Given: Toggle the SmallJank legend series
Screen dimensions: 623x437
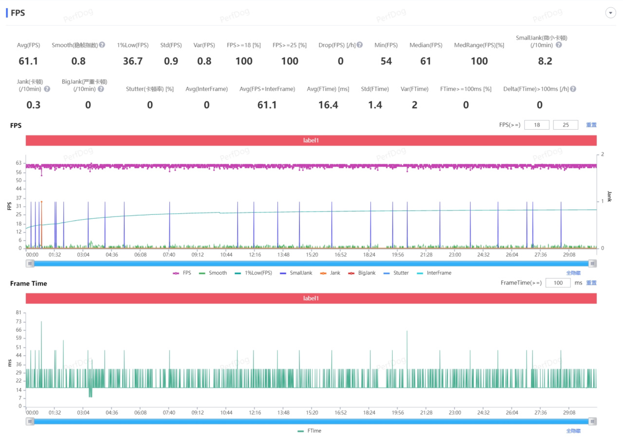Looking at the screenshot, I should (x=296, y=273).
